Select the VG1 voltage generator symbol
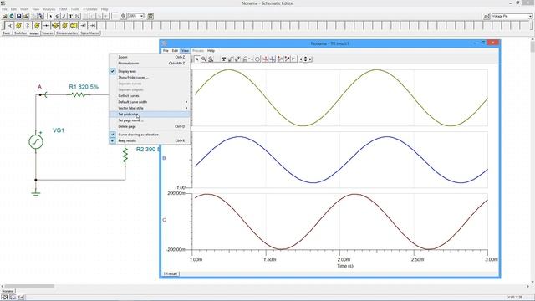Viewport: 535px width, 301px height. pos(36,141)
